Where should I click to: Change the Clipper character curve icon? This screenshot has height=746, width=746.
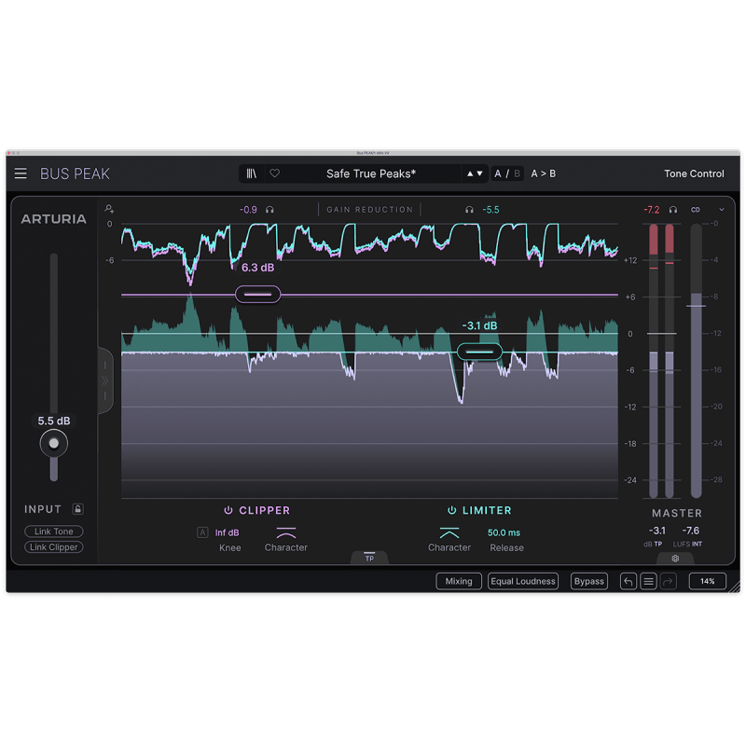[x=286, y=532]
